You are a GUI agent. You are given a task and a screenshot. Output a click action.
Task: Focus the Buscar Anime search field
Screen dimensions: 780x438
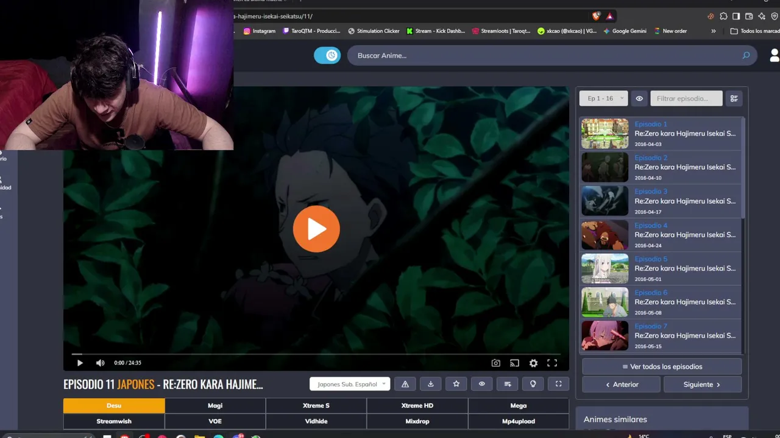click(552, 55)
